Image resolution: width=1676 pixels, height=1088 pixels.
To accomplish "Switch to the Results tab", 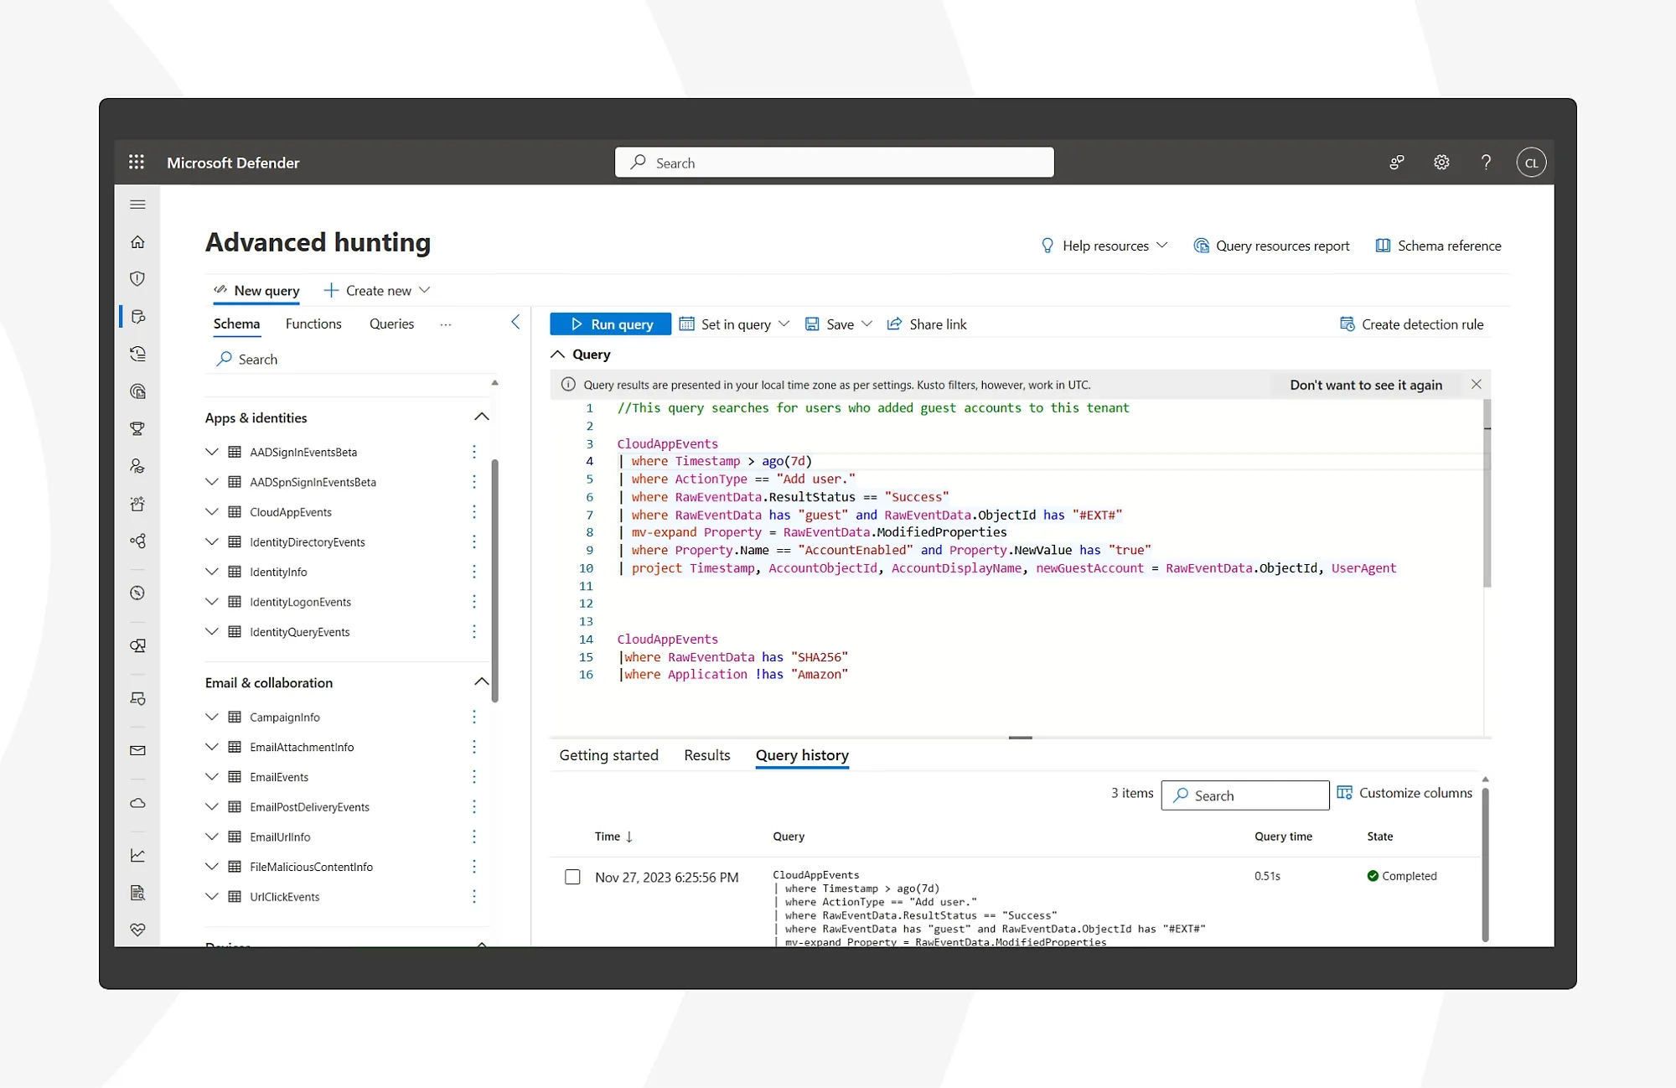I will (706, 755).
